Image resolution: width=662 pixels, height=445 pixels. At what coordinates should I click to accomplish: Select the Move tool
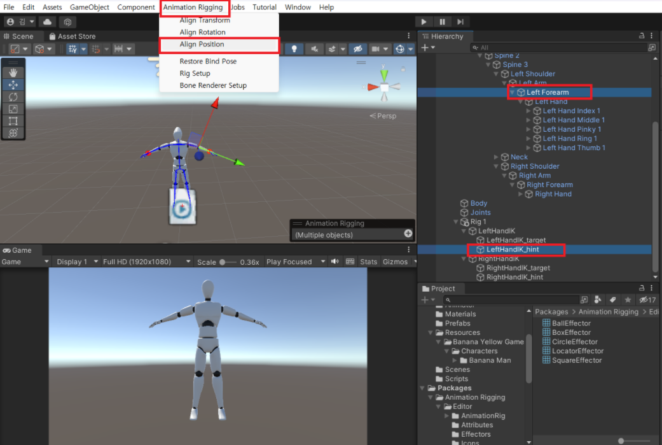tap(13, 85)
